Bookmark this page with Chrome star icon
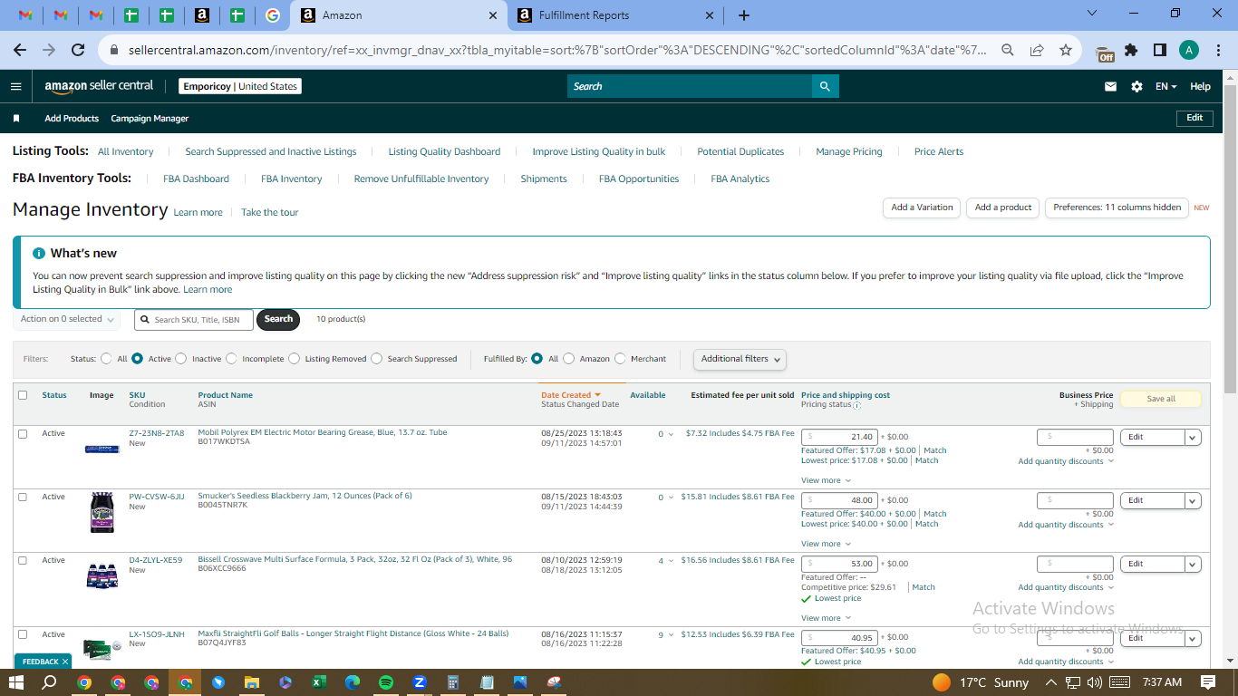1238x696 pixels. point(1066,50)
